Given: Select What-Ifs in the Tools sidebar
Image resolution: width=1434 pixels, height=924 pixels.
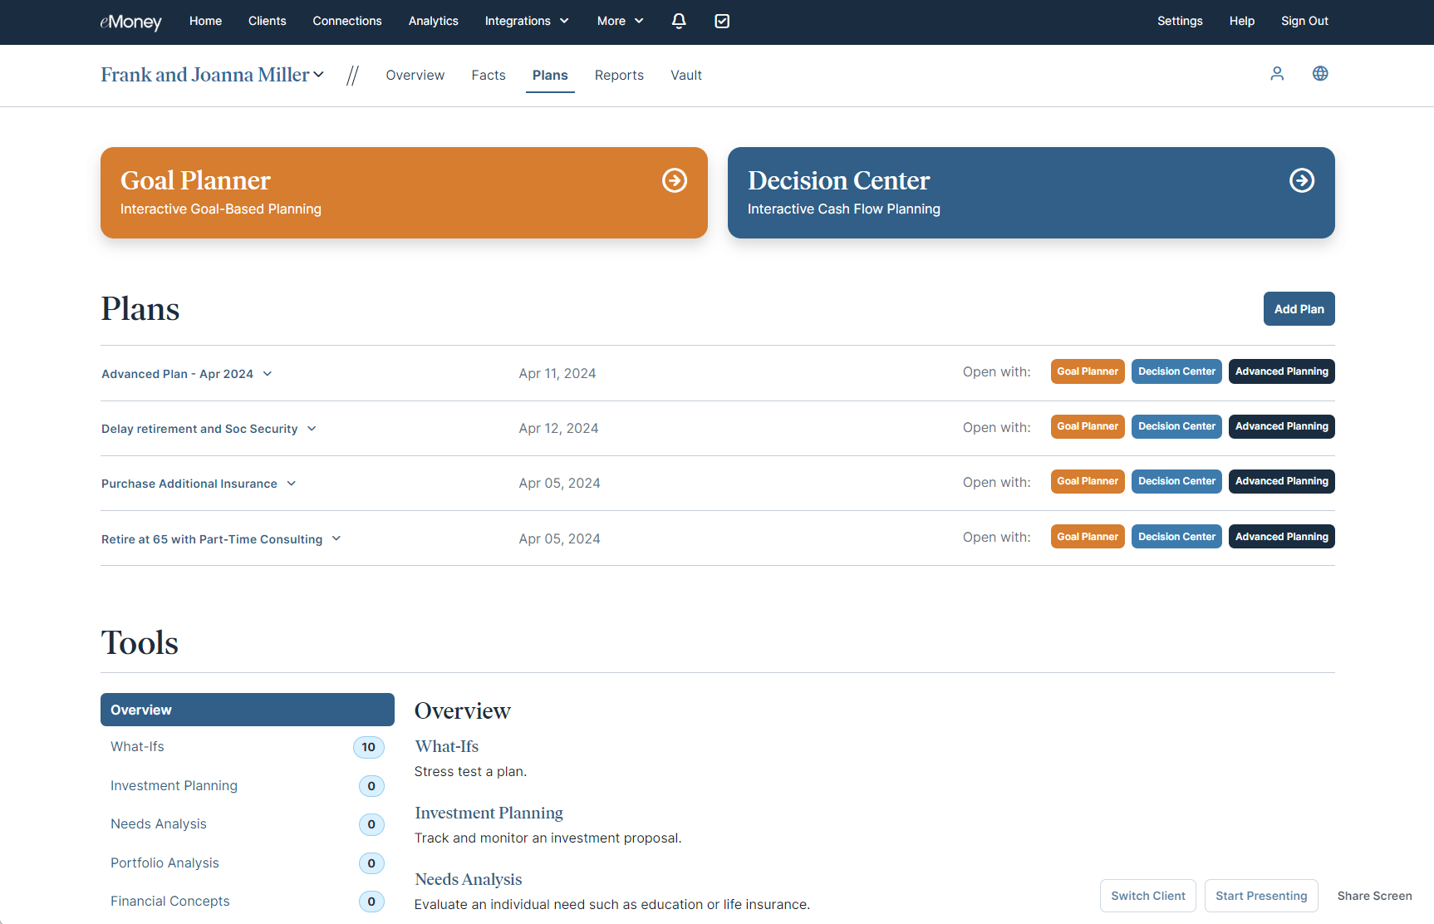Looking at the screenshot, I should [x=138, y=747].
